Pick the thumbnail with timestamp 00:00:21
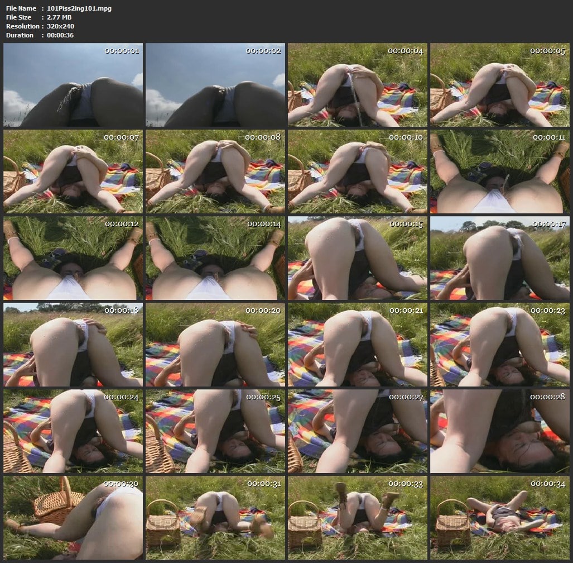 (358, 345)
